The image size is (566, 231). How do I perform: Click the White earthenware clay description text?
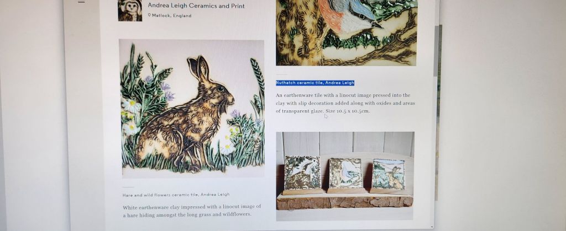coord(192,211)
